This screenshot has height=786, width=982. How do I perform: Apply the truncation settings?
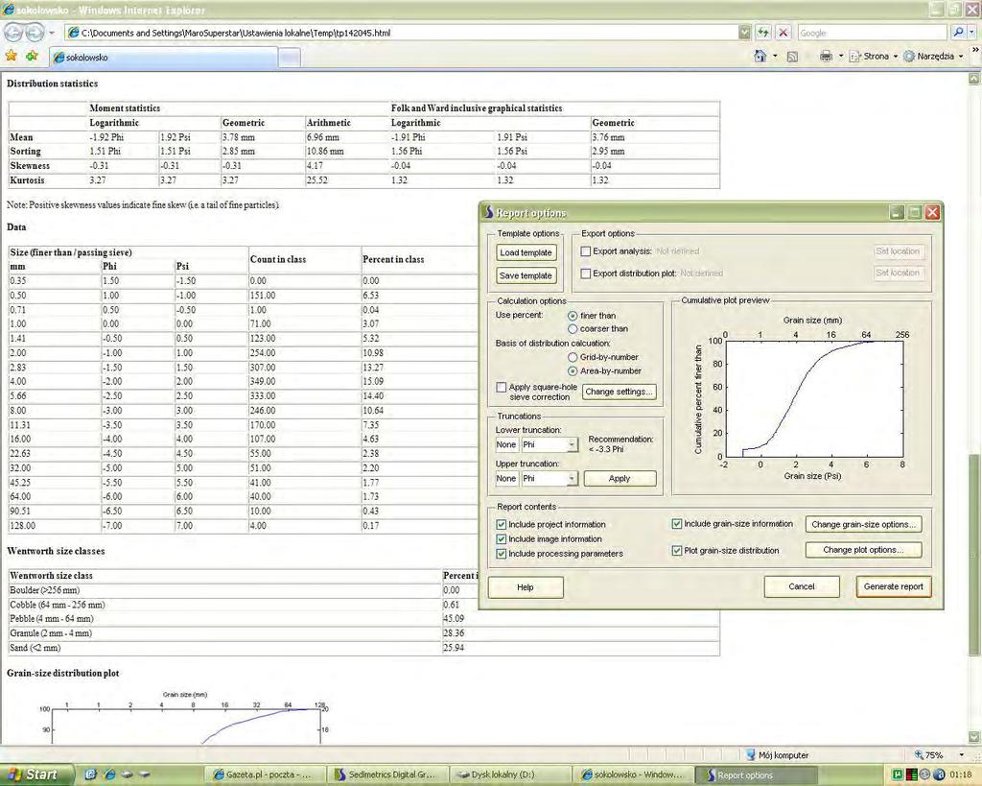click(x=620, y=479)
